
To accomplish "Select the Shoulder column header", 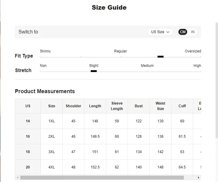I will (x=73, y=106).
